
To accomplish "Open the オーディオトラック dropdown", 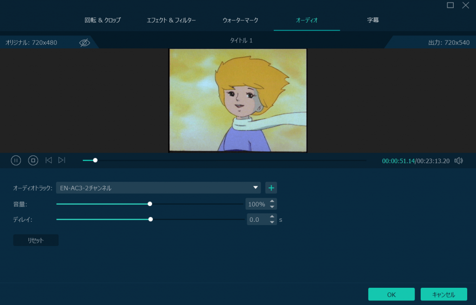I will click(158, 188).
